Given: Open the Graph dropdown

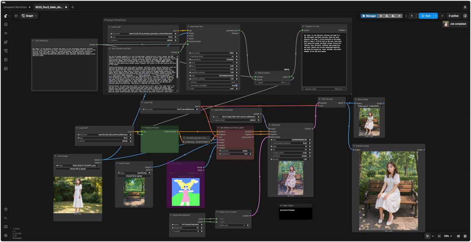Looking at the screenshot, I should click(29, 16).
